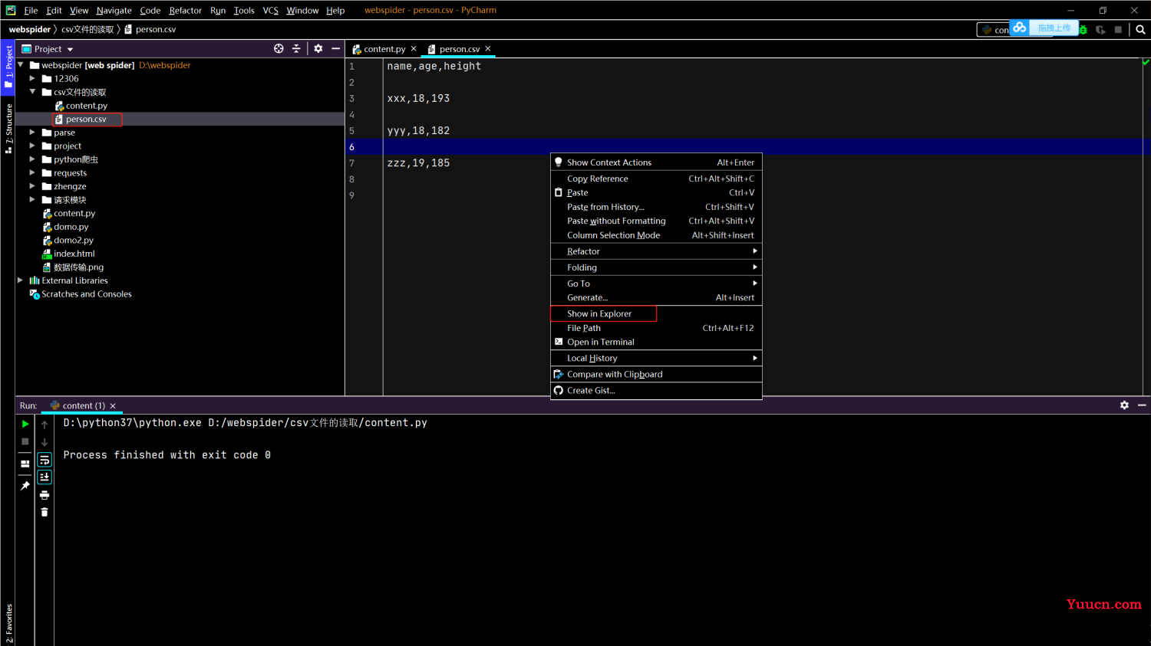Close the content (1) run tab

pyautogui.click(x=113, y=406)
